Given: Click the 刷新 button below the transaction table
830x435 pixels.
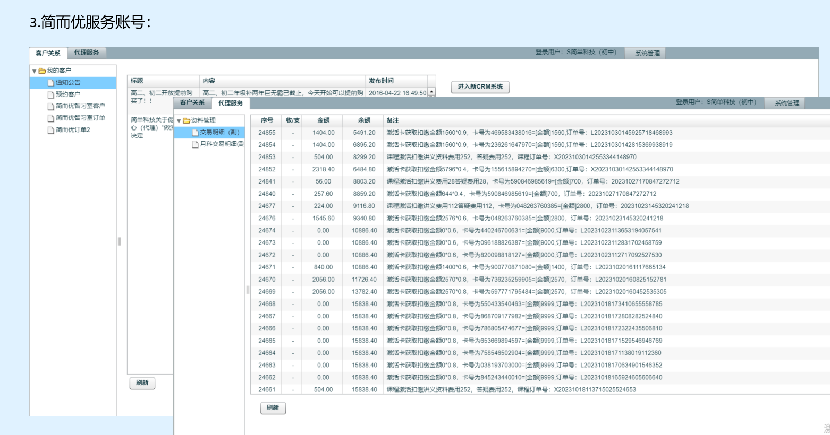Looking at the screenshot, I should 273,407.
